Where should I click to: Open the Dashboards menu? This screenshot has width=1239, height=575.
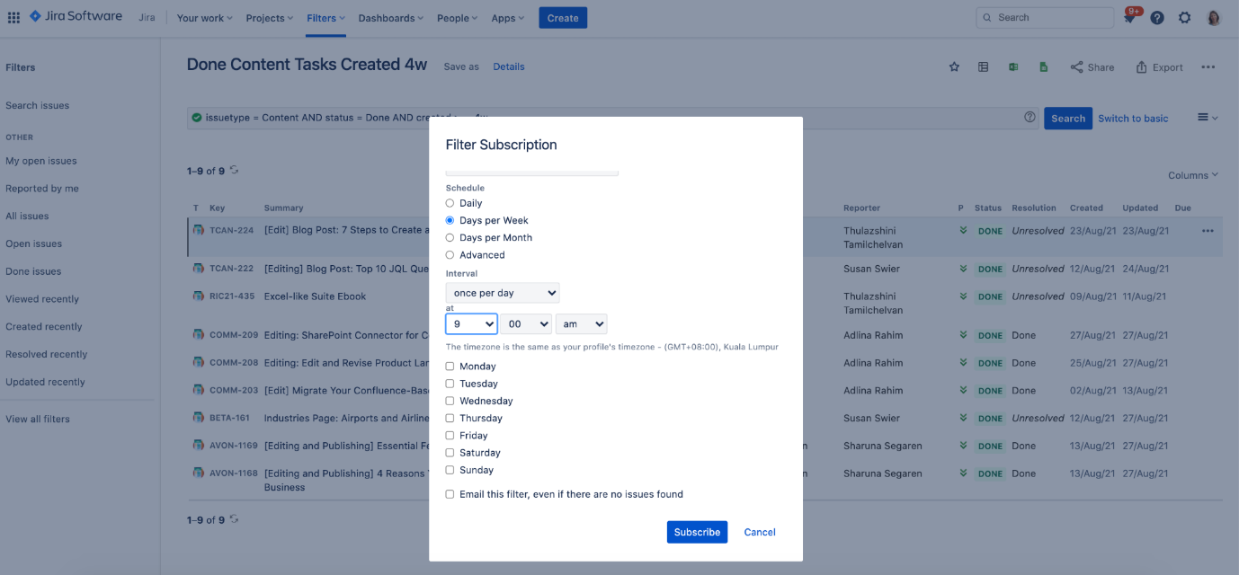click(x=391, y=18)
